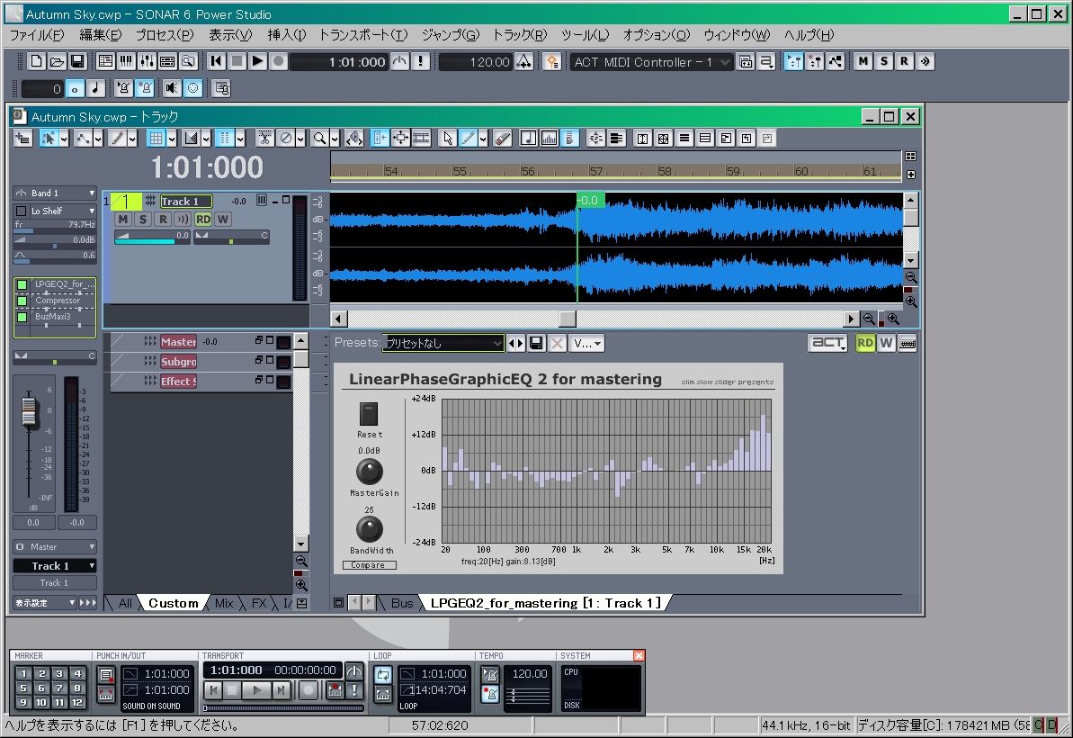Click the Track 1 name field

186,202
